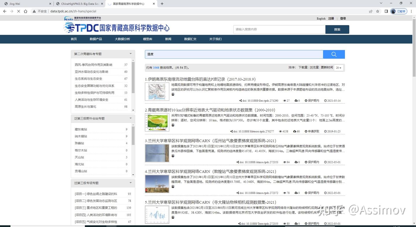Click the 登录 login link
Screen dimensions: 416x227
[x=343, y=18]
